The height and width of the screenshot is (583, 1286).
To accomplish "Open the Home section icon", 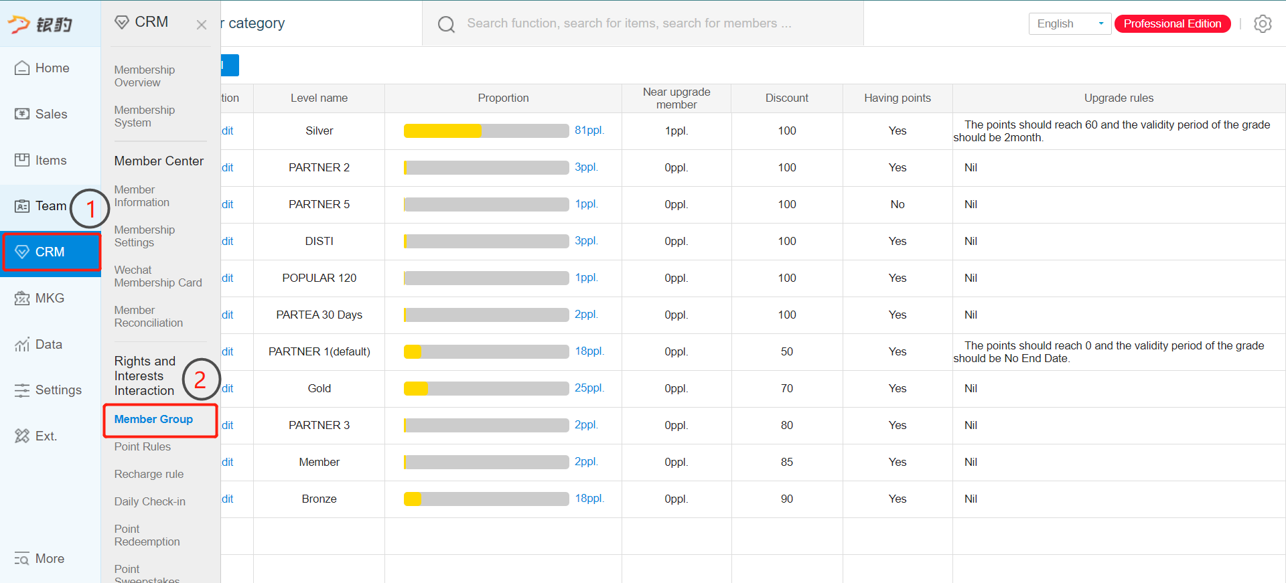I will 22,68.
